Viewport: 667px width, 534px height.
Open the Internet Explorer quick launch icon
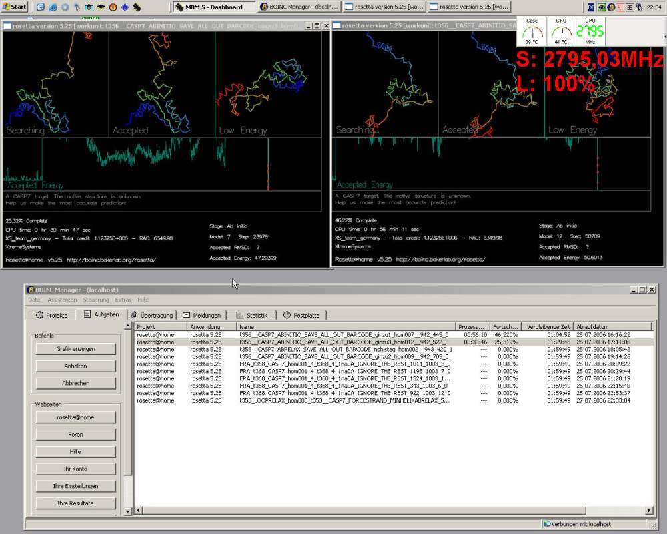tap(41, 7)
